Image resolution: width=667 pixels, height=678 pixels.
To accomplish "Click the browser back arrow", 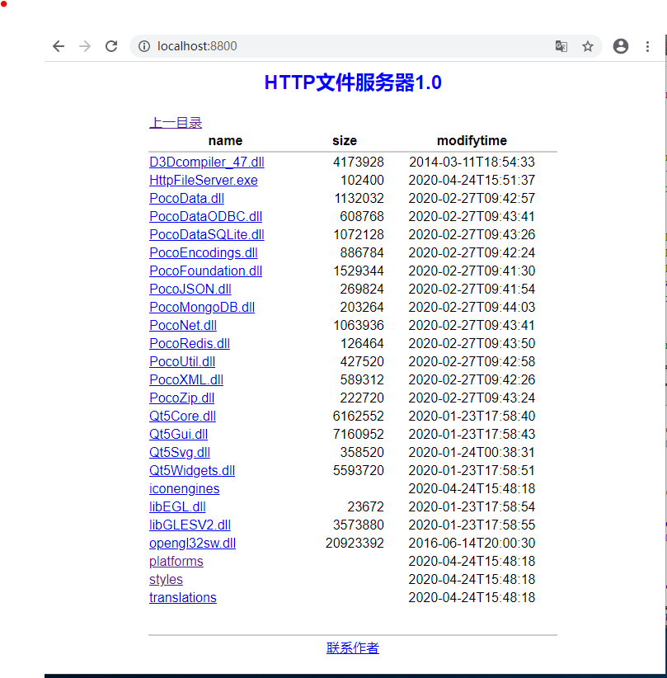I will (58, 46).
